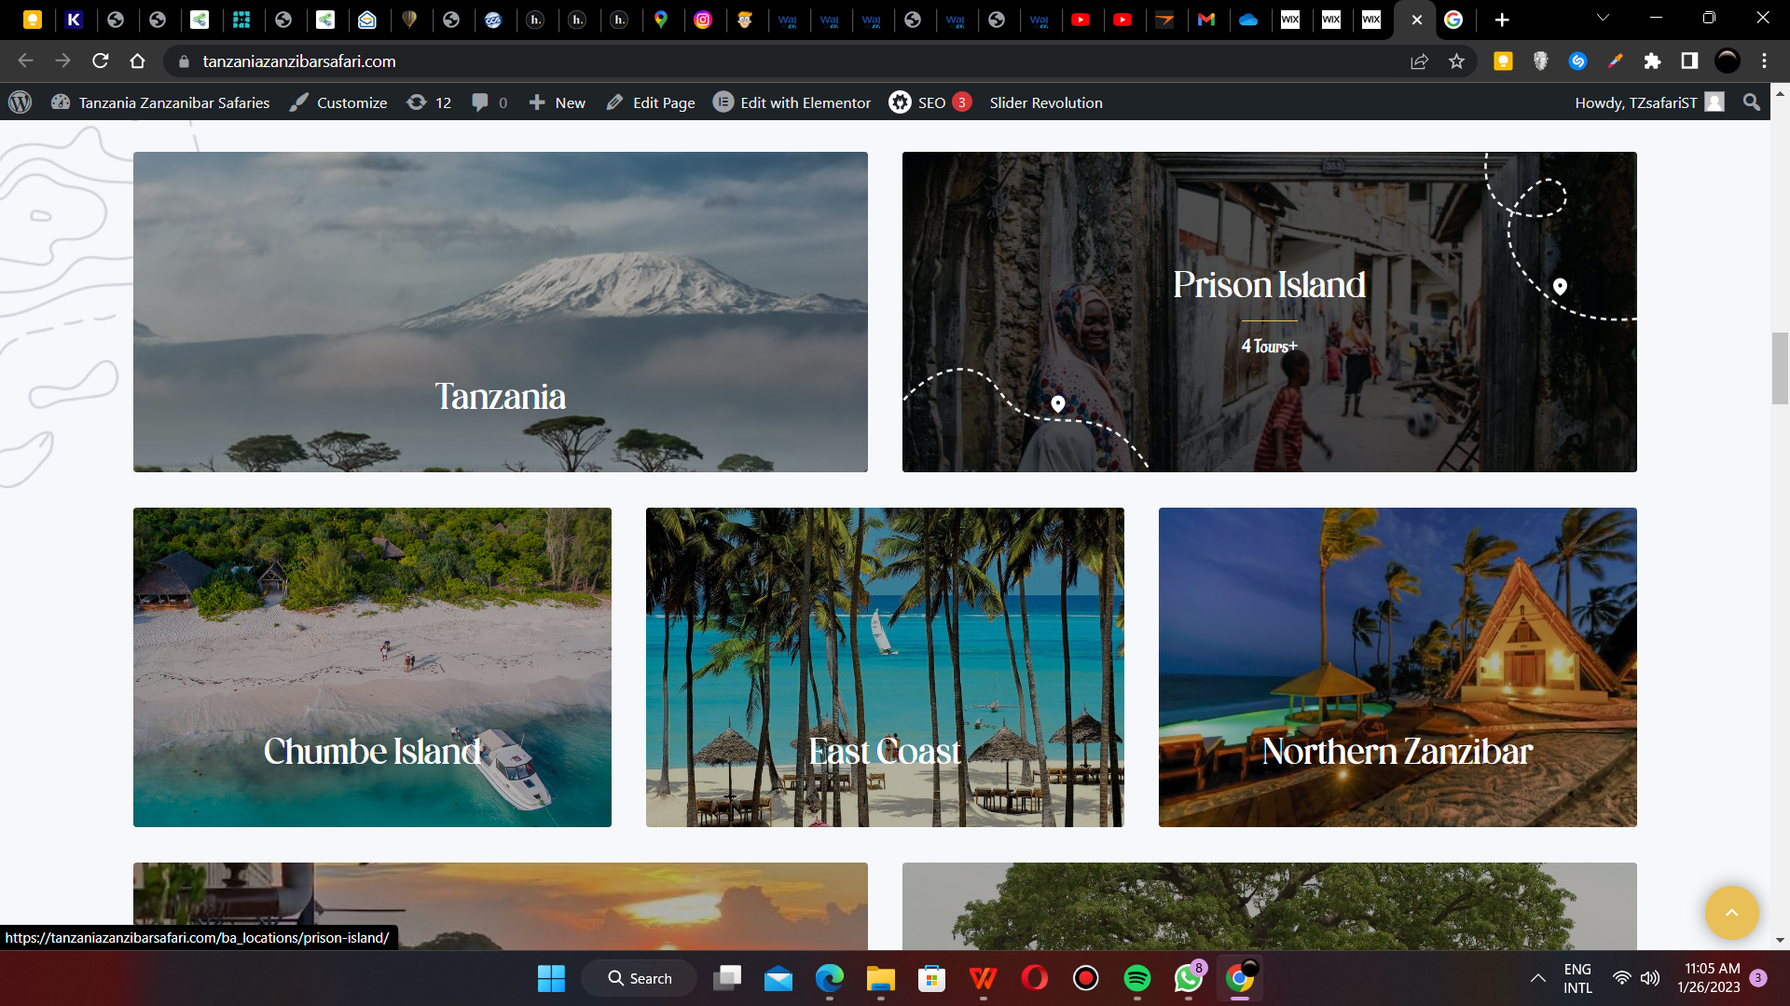
Task: Click the WordPress logo in admin bar
Action: (x=21, y=102)
